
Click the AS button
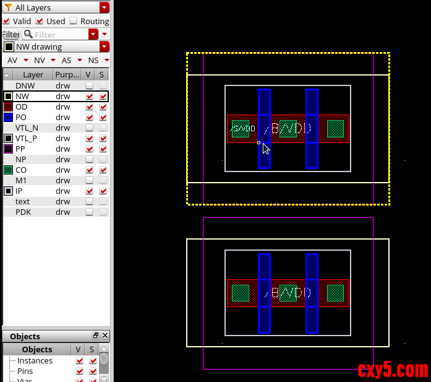click(x=66, y=60)
